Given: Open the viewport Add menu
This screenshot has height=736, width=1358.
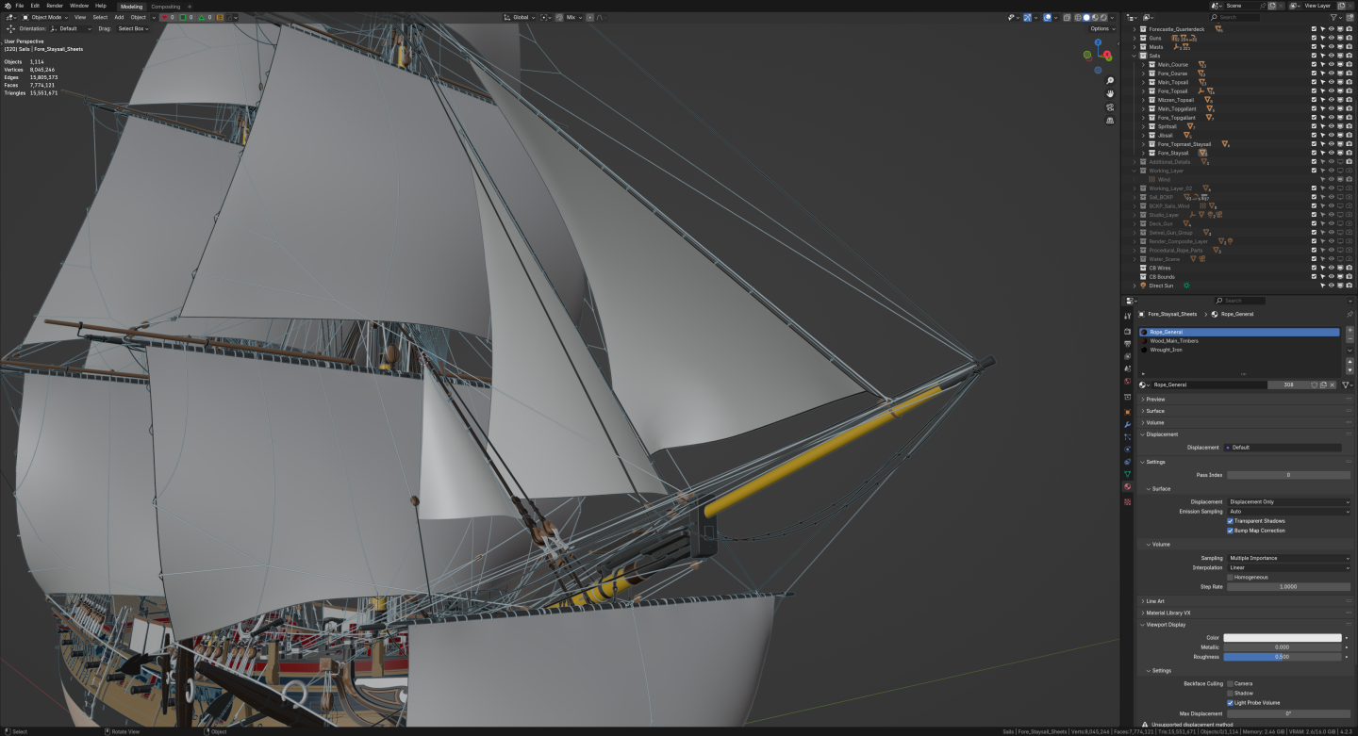Looking at the screenshot, I should (x=119, y=17).
